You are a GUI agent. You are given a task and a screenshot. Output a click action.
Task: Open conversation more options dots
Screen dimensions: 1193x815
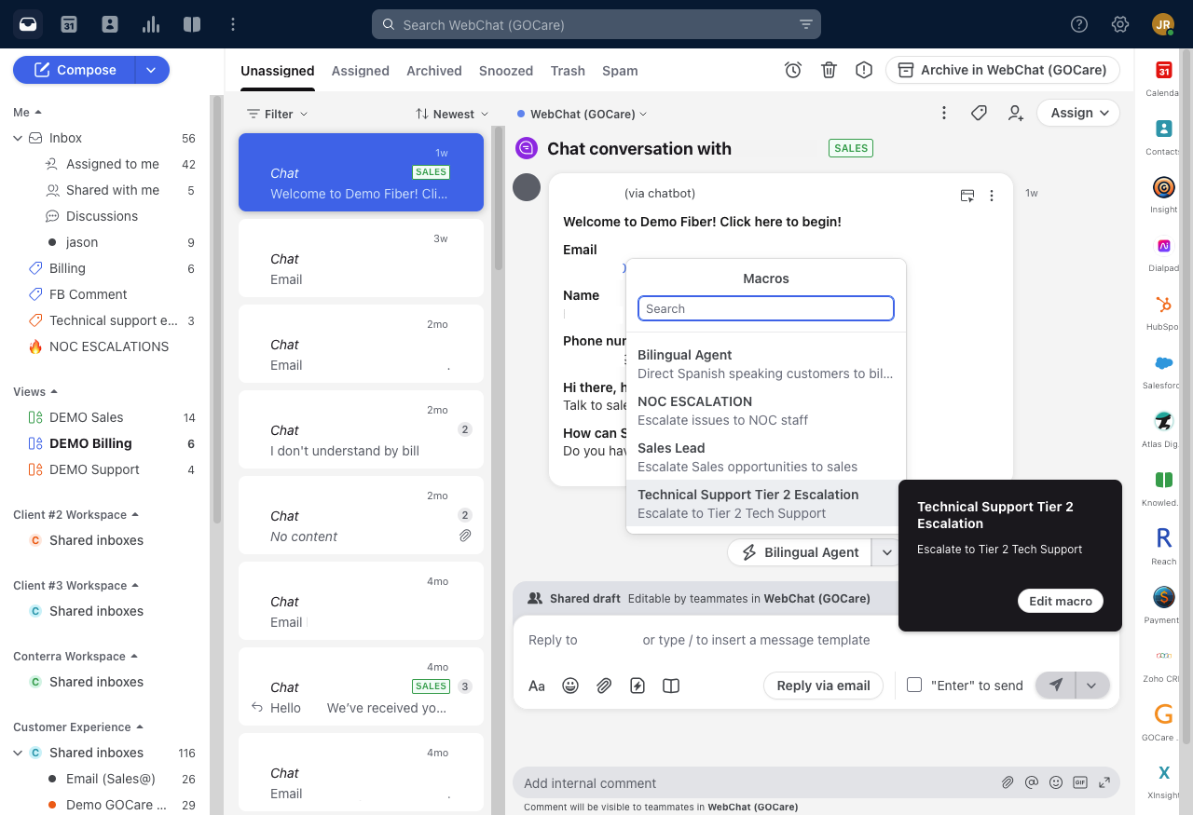[x=944, y=113]
